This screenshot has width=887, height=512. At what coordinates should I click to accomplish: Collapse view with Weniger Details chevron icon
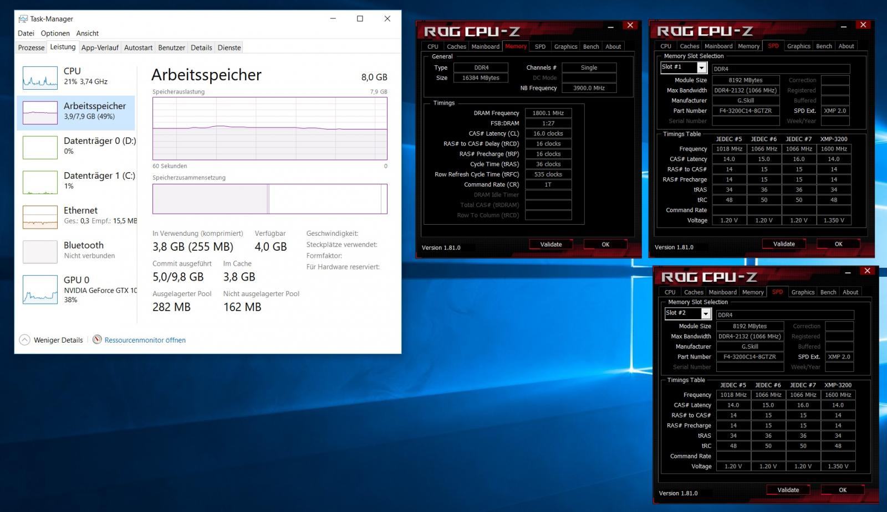pyautogui.click(x=24, y=340)
